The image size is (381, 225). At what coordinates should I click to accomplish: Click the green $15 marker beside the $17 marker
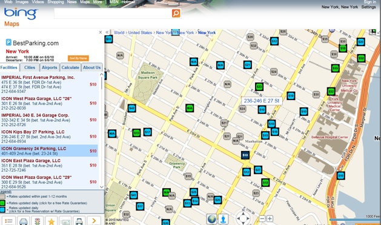(x=136, y=133)
